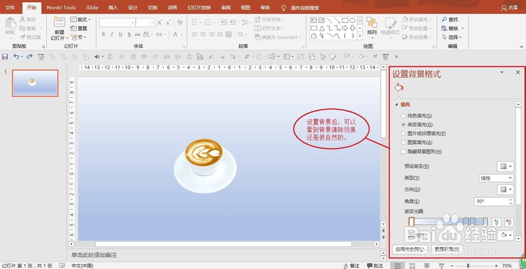Undo the last action
Screen dimensions: 526x269
coord(16,57)
